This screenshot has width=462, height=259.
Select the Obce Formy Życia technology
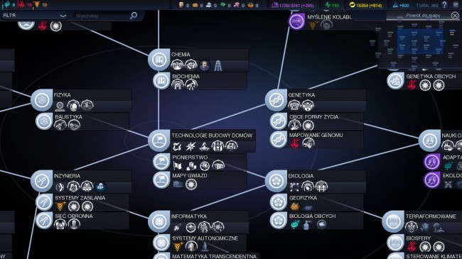coord(317,121)
